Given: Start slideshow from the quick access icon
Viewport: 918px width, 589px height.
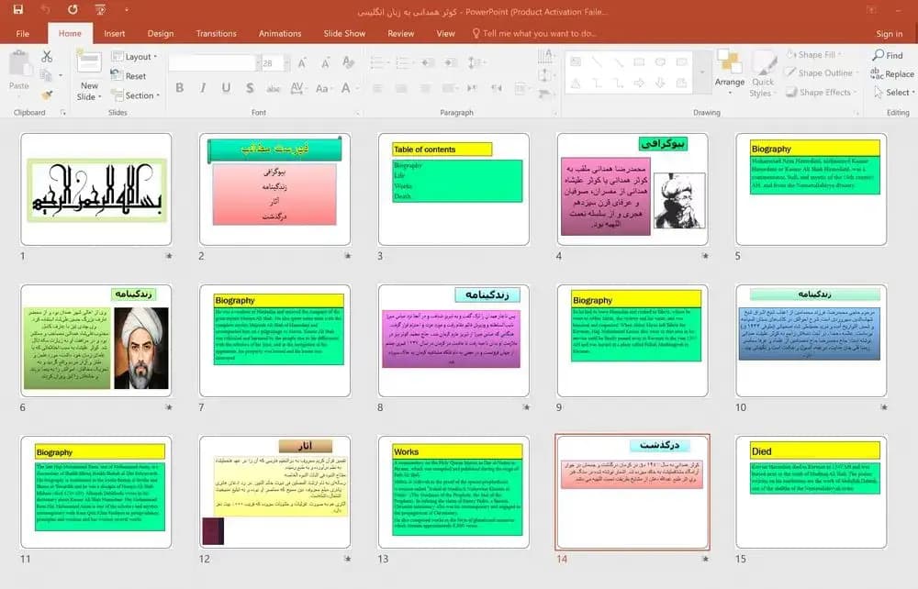Looking at the screenshot, I should click(100, 9).
